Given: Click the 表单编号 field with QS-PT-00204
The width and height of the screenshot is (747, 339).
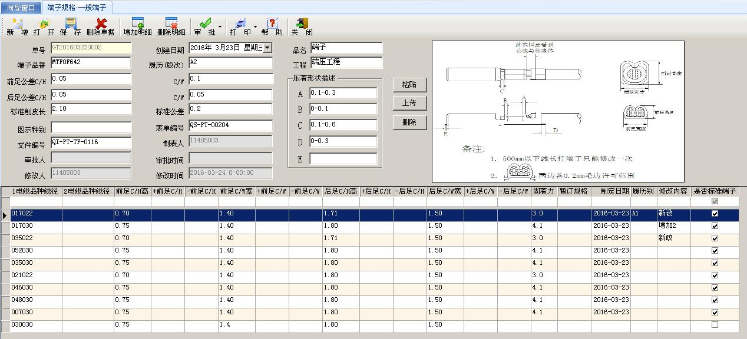Looking at the screenshot, I should (x=230, y=125).
